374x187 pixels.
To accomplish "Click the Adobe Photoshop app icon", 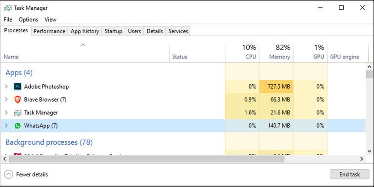I will pos(18,87).
